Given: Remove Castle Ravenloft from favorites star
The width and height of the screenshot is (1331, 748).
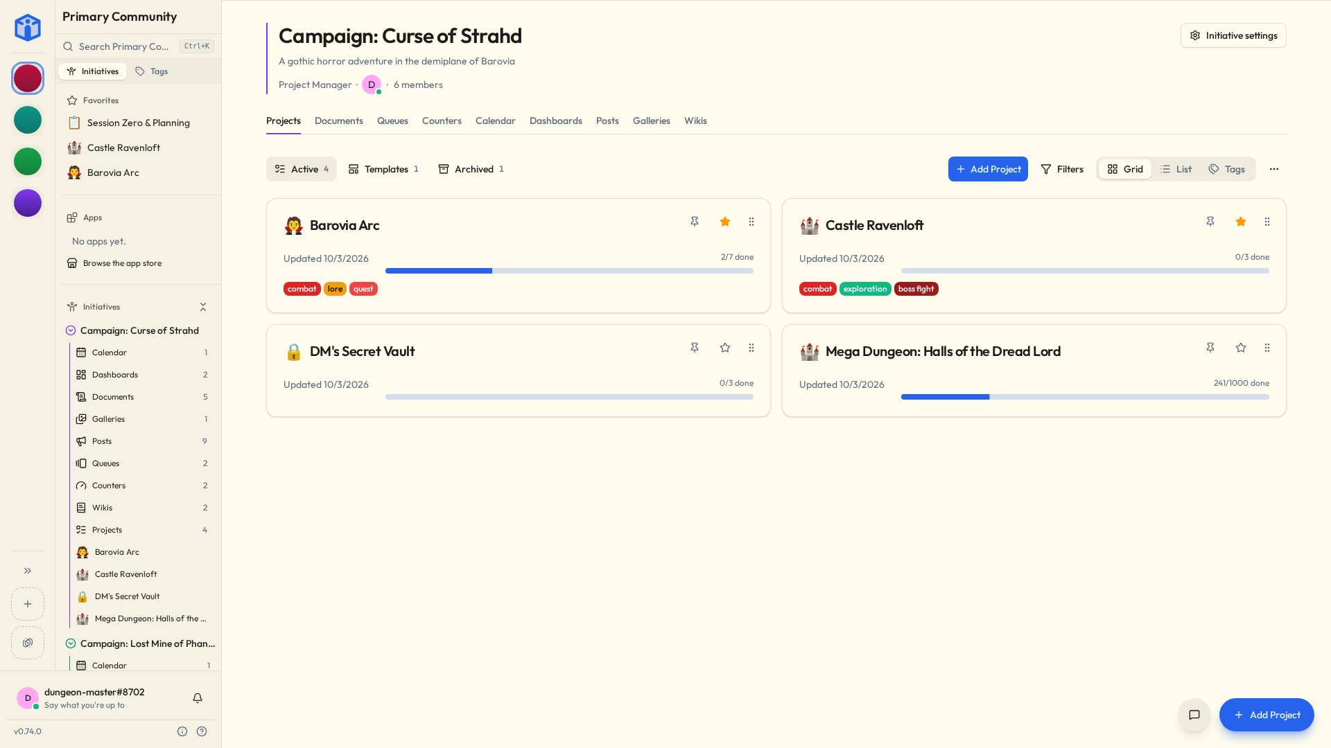Looking at the screenshot, I should 1241,222.
